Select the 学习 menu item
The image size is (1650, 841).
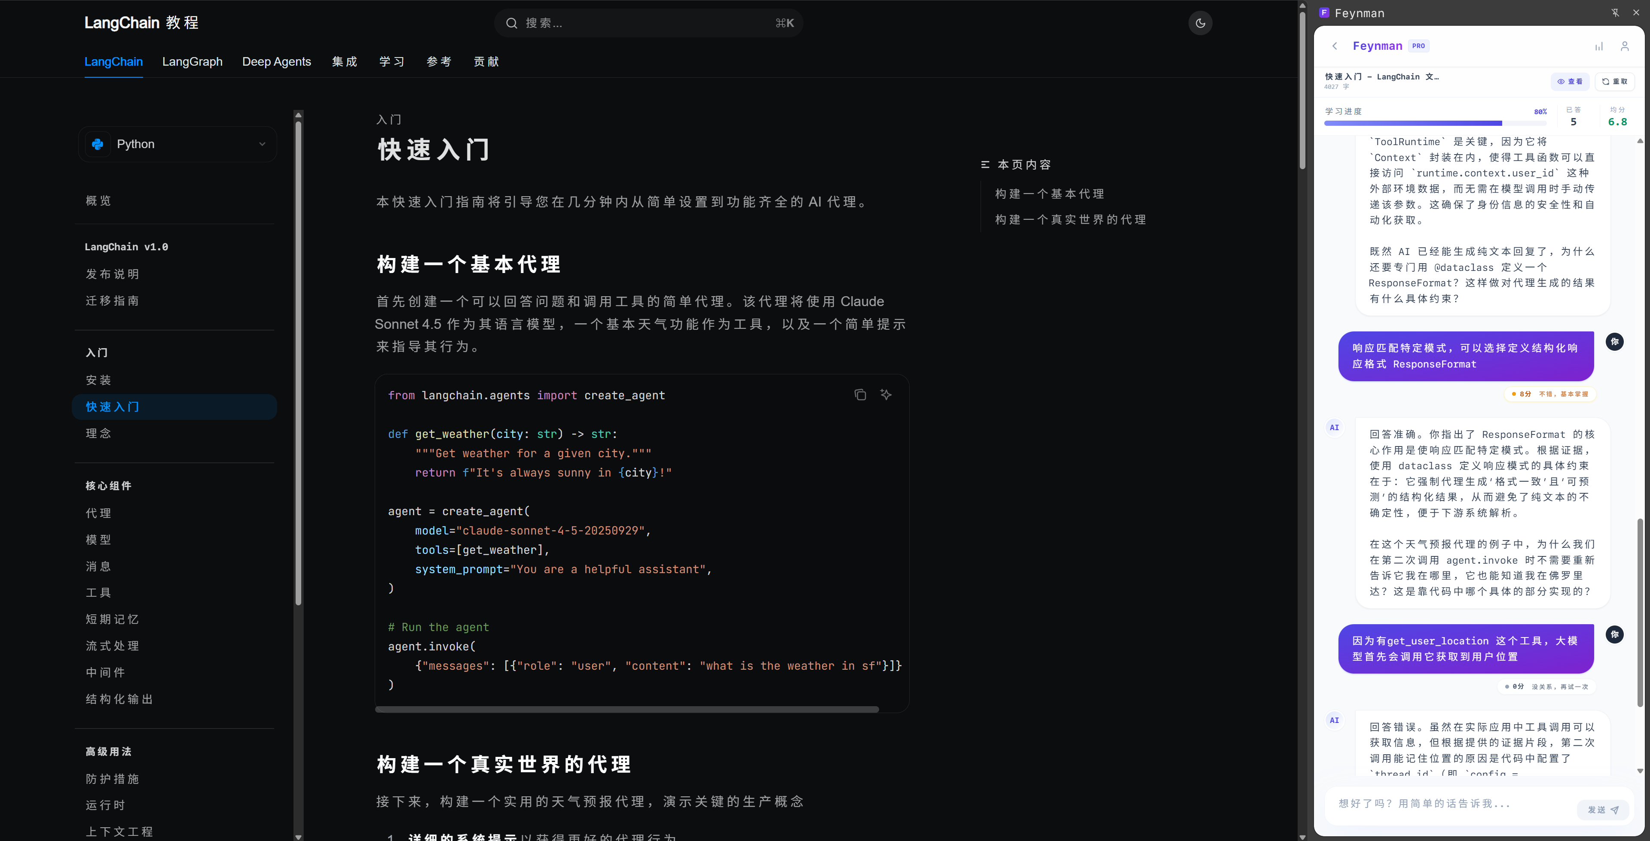[x=391, y=61]
